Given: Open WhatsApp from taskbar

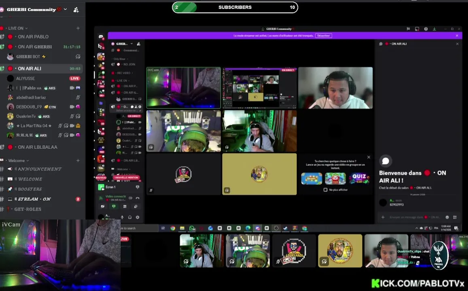Looking at the screenshot, I should [x=192, y=228].
